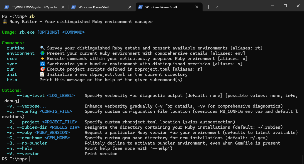Close the cmd.exe tab
This screenshot has width=304, height=164.
click(63, 7)
